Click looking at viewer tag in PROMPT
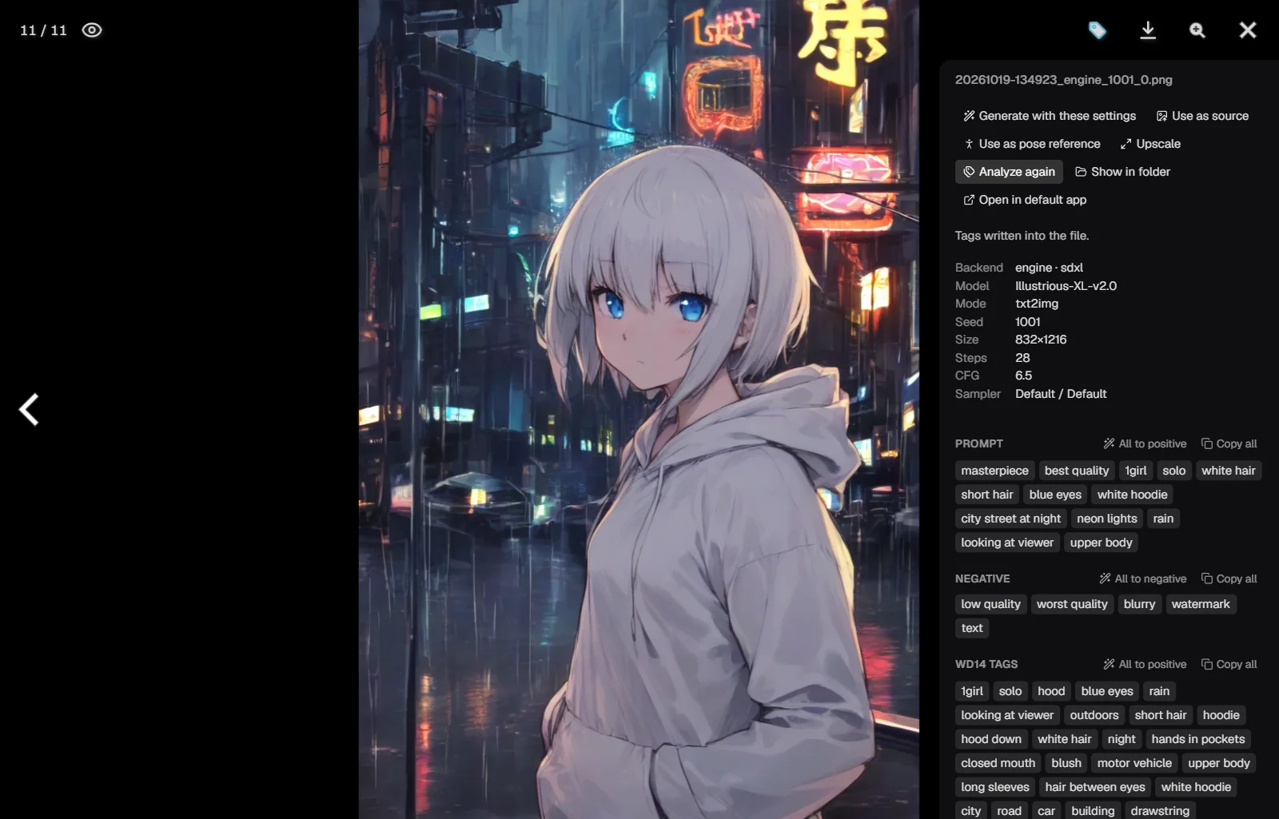The image size is (1279, 819). tap(1007, 543)
